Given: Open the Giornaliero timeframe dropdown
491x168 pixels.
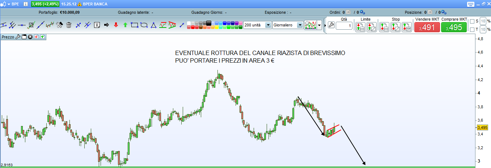Looking at the screenshot, I should (300, 25).
